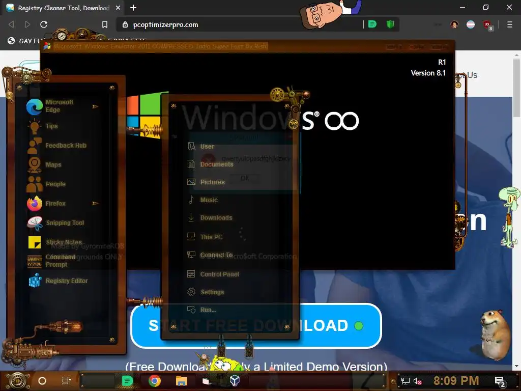Screen dimensions: 521x391
Task: Open Settings gear entry
Action: (x=206, y=292)
